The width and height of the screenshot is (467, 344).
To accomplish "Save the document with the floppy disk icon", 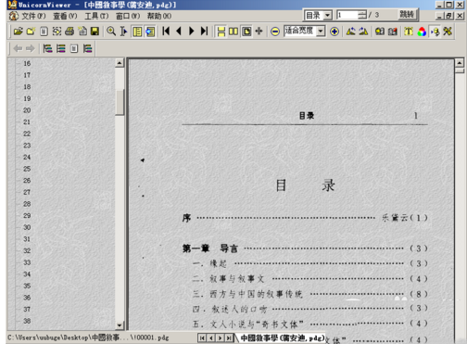I will tap(95, 32).
